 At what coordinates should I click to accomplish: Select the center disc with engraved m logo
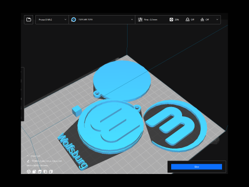[x=110, y=126]
